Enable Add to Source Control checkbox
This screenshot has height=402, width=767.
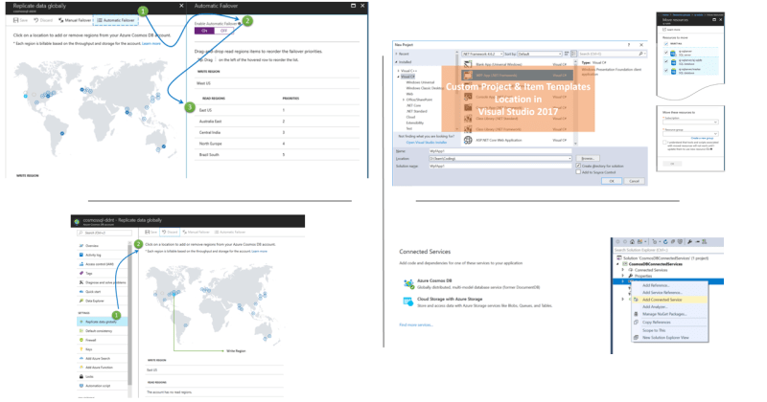578,170
